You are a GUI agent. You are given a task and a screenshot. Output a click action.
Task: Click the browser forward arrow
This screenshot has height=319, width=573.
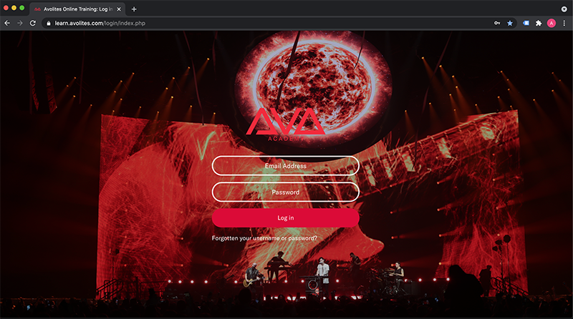tap(20, 23)
